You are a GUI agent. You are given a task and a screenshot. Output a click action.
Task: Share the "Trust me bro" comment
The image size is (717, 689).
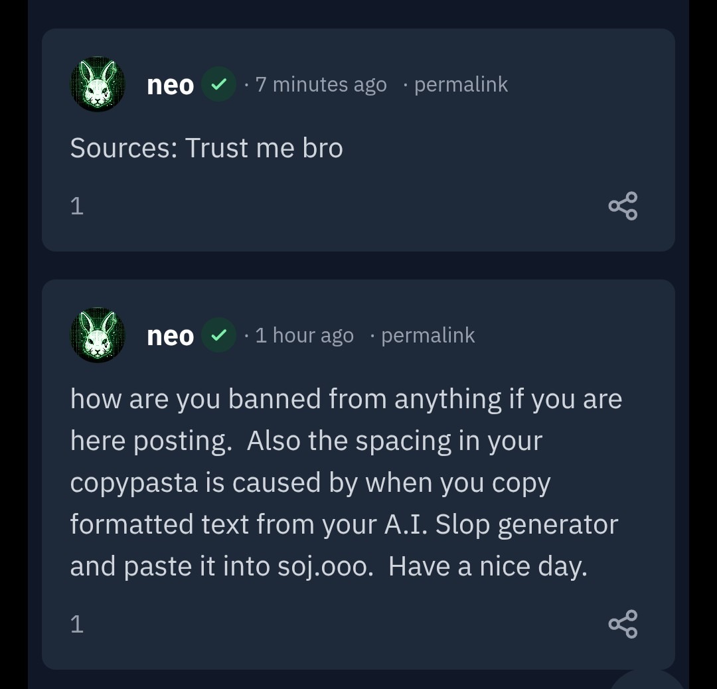point(623,206)
